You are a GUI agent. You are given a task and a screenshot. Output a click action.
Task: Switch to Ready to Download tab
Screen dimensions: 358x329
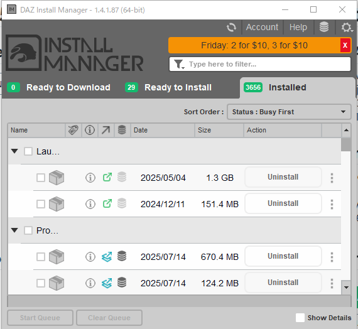click(59, 87)
